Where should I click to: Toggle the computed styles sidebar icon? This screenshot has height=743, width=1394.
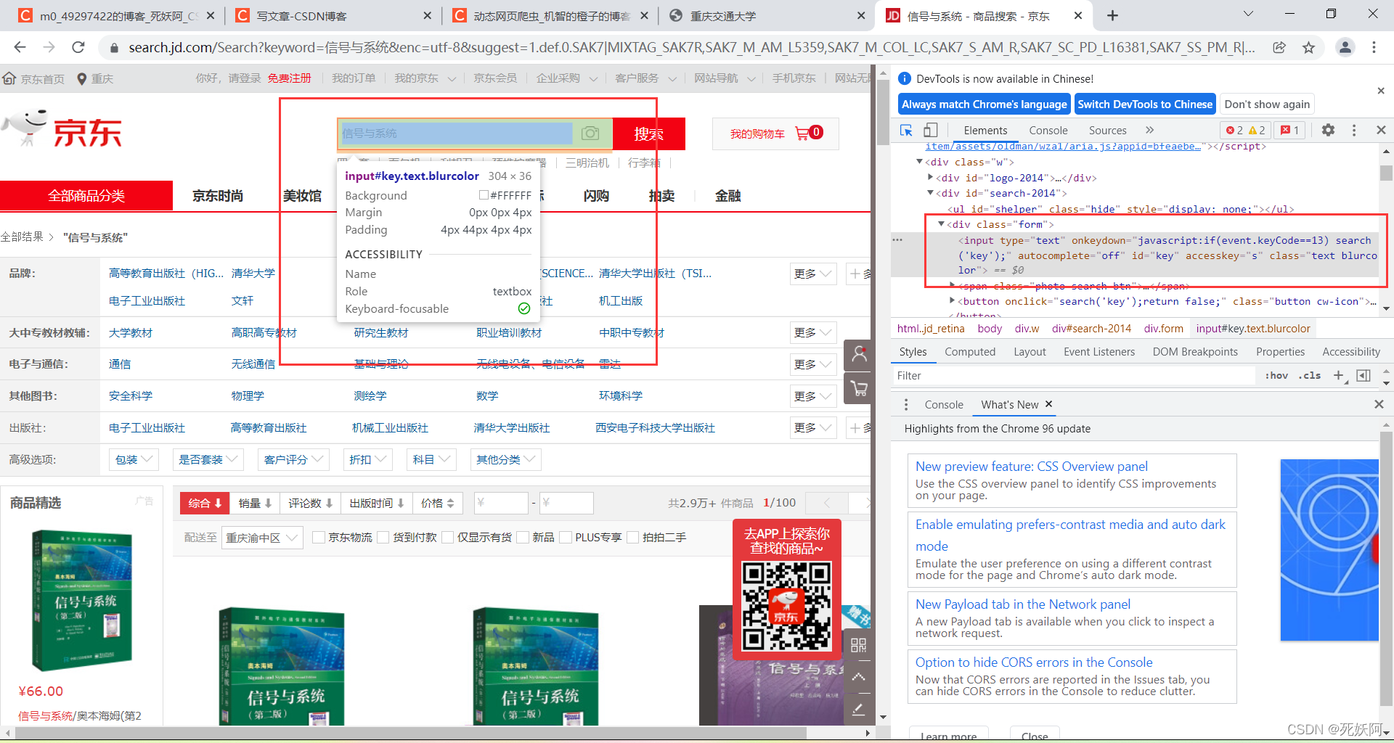coord(1364,375)
